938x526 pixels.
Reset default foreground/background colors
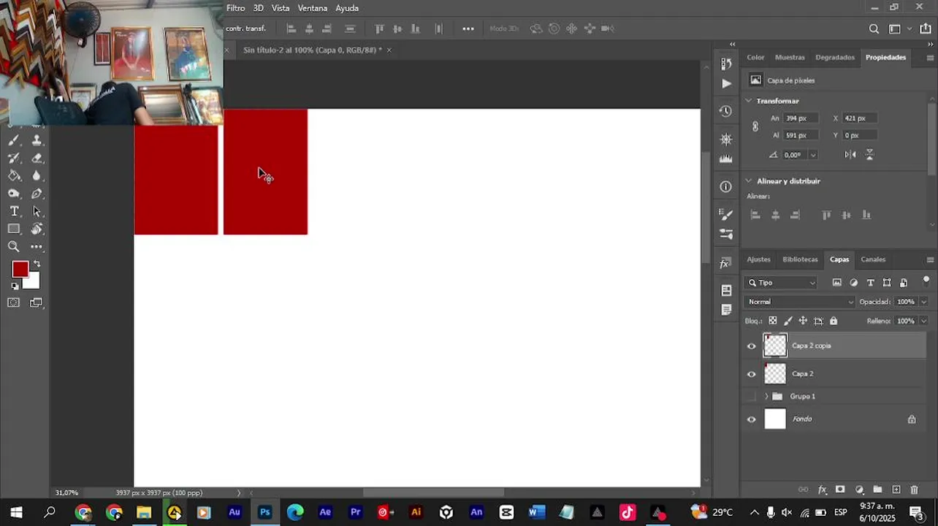(15, 286)
